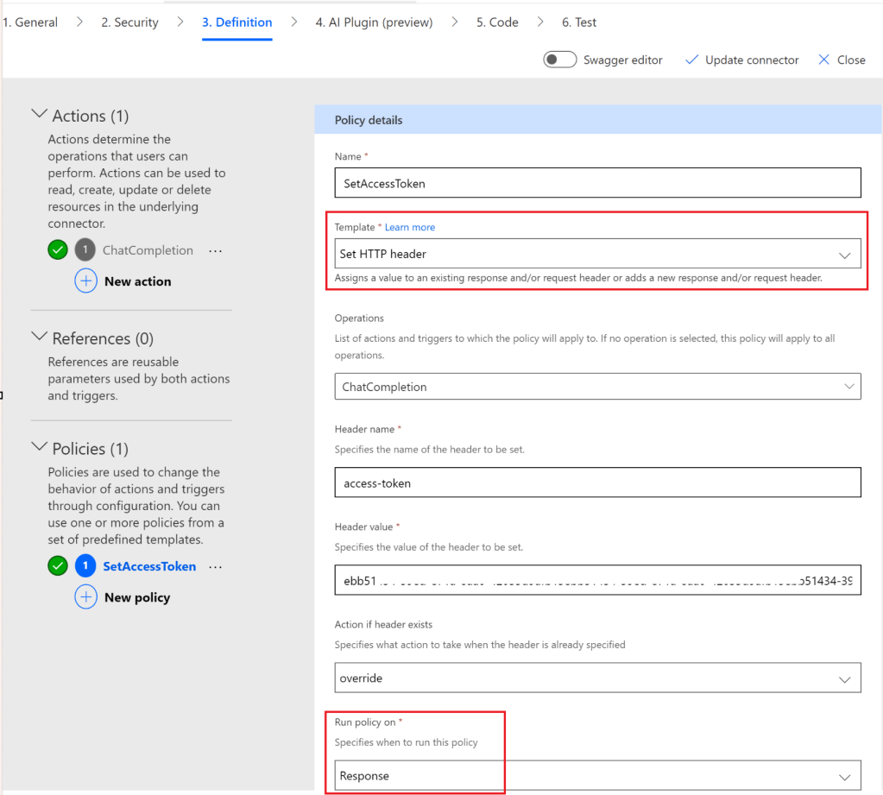This screenshot has width=883, height=795.
Task: Go to the 5. Code tab
Action: coord(497,22)
